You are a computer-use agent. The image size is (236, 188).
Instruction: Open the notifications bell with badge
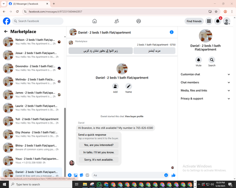coord(218,21)
